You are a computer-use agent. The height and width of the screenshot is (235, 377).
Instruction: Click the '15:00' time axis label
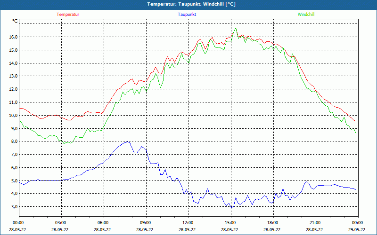tap(229, 223)
